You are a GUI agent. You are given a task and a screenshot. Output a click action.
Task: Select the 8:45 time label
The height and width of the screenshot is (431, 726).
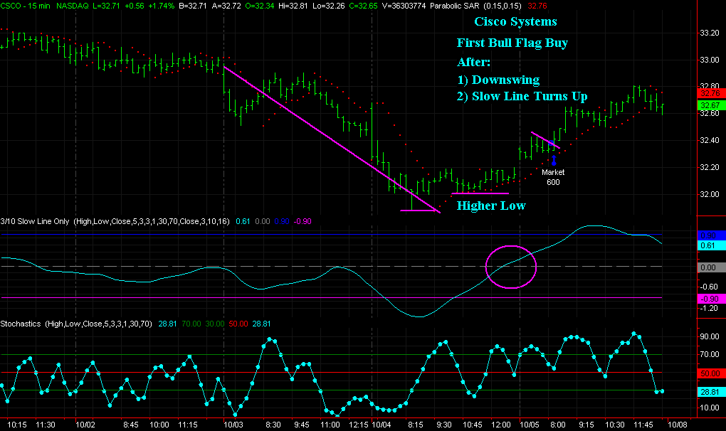(131, 425)
